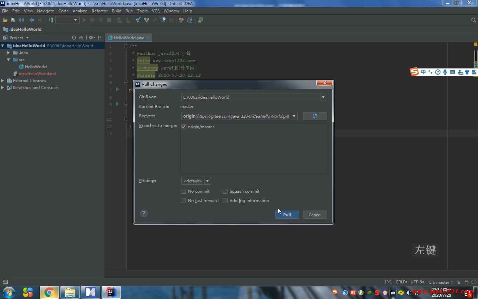
Task: Open the Git Root dropdown
Action: coord(323,97)
